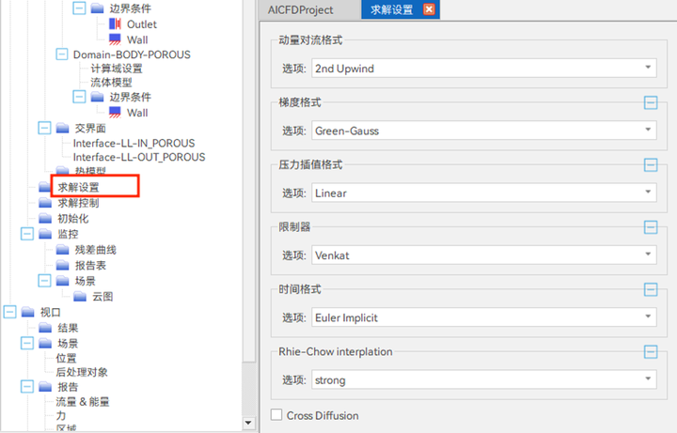Collapse the 交界面 tree node
The image size is (677, 433).
point(44,128)
